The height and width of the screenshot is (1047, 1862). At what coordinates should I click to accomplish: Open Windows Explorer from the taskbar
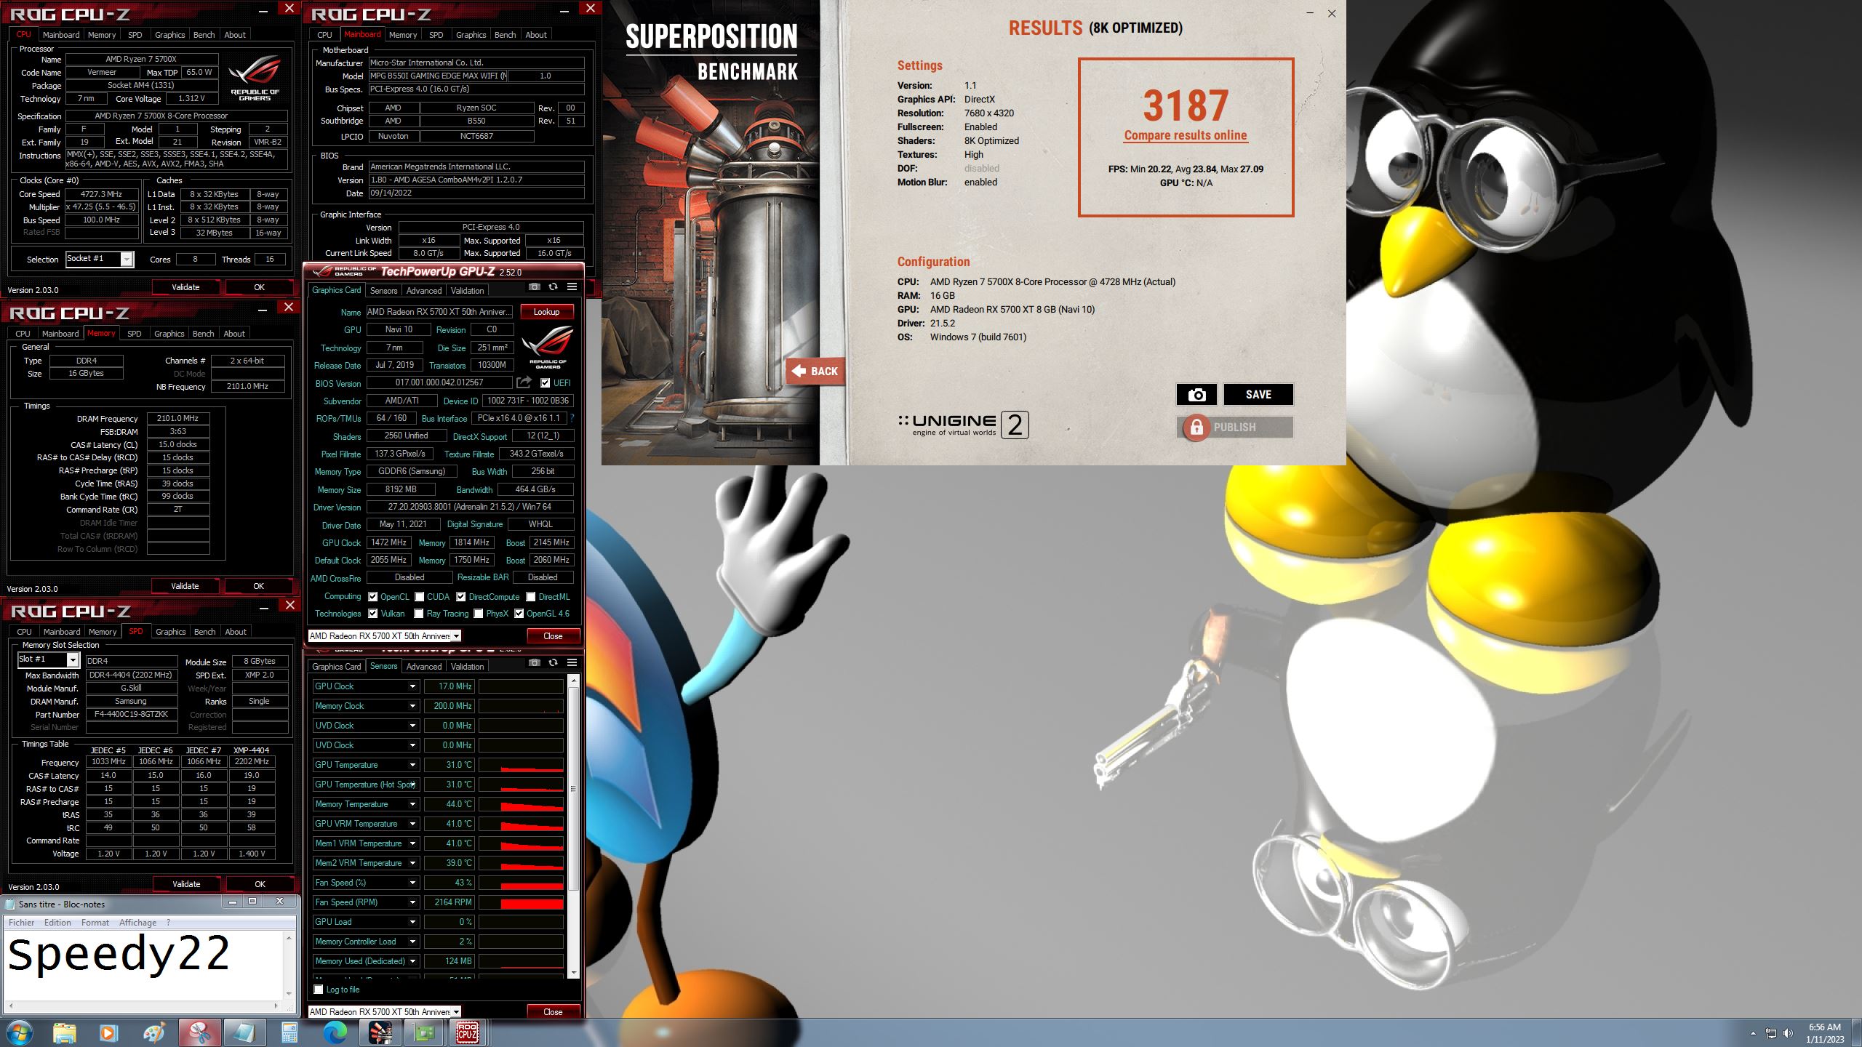(x=64, y=1032)
